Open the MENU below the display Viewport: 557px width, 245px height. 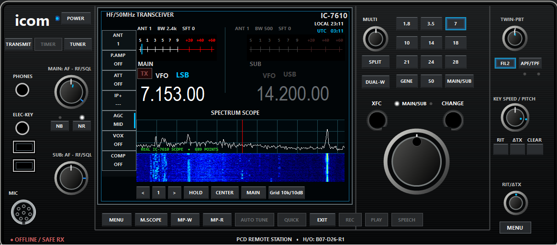pos(116,220)
